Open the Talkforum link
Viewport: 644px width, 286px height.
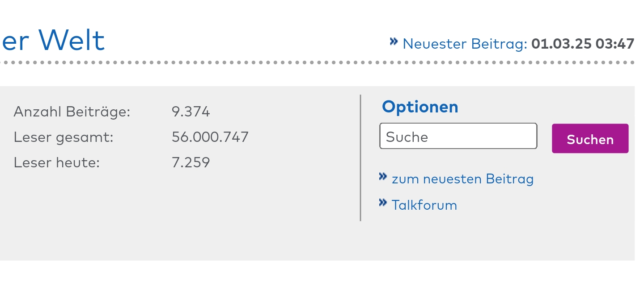(x=424, y=205)
